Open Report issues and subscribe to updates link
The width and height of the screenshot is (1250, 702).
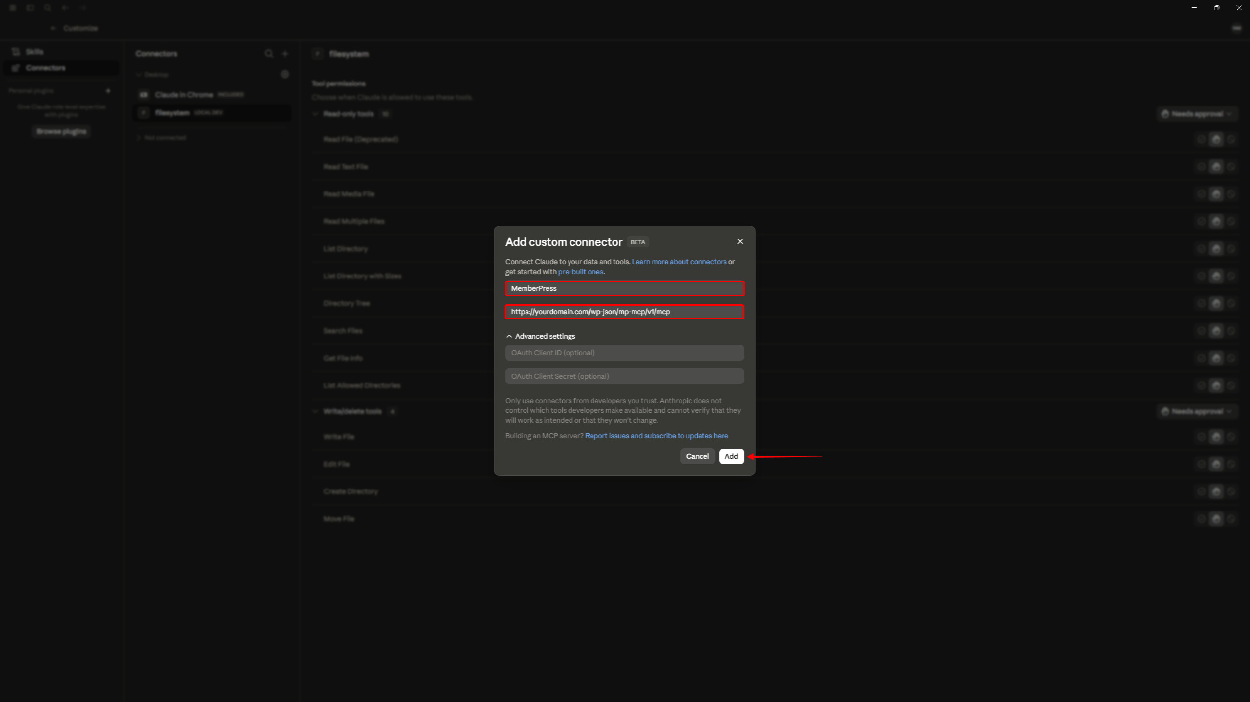656,436
